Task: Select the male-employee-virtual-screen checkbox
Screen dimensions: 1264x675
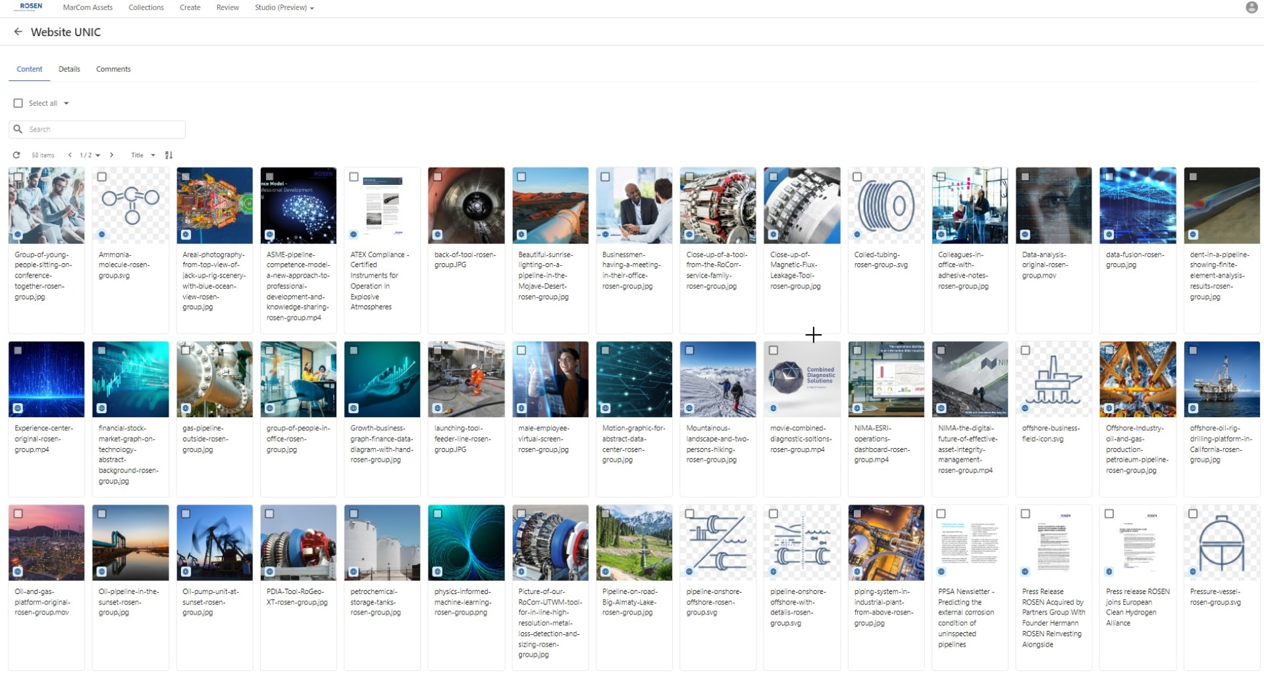Action: [x=521, y=351]
